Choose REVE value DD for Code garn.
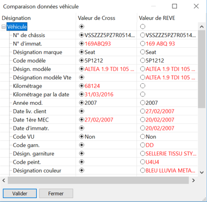This screenshot has width=207, height=202. tap(142, 145)
